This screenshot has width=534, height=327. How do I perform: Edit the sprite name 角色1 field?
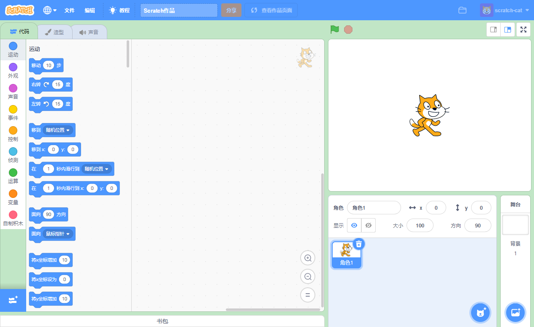(x=374, y=208)
